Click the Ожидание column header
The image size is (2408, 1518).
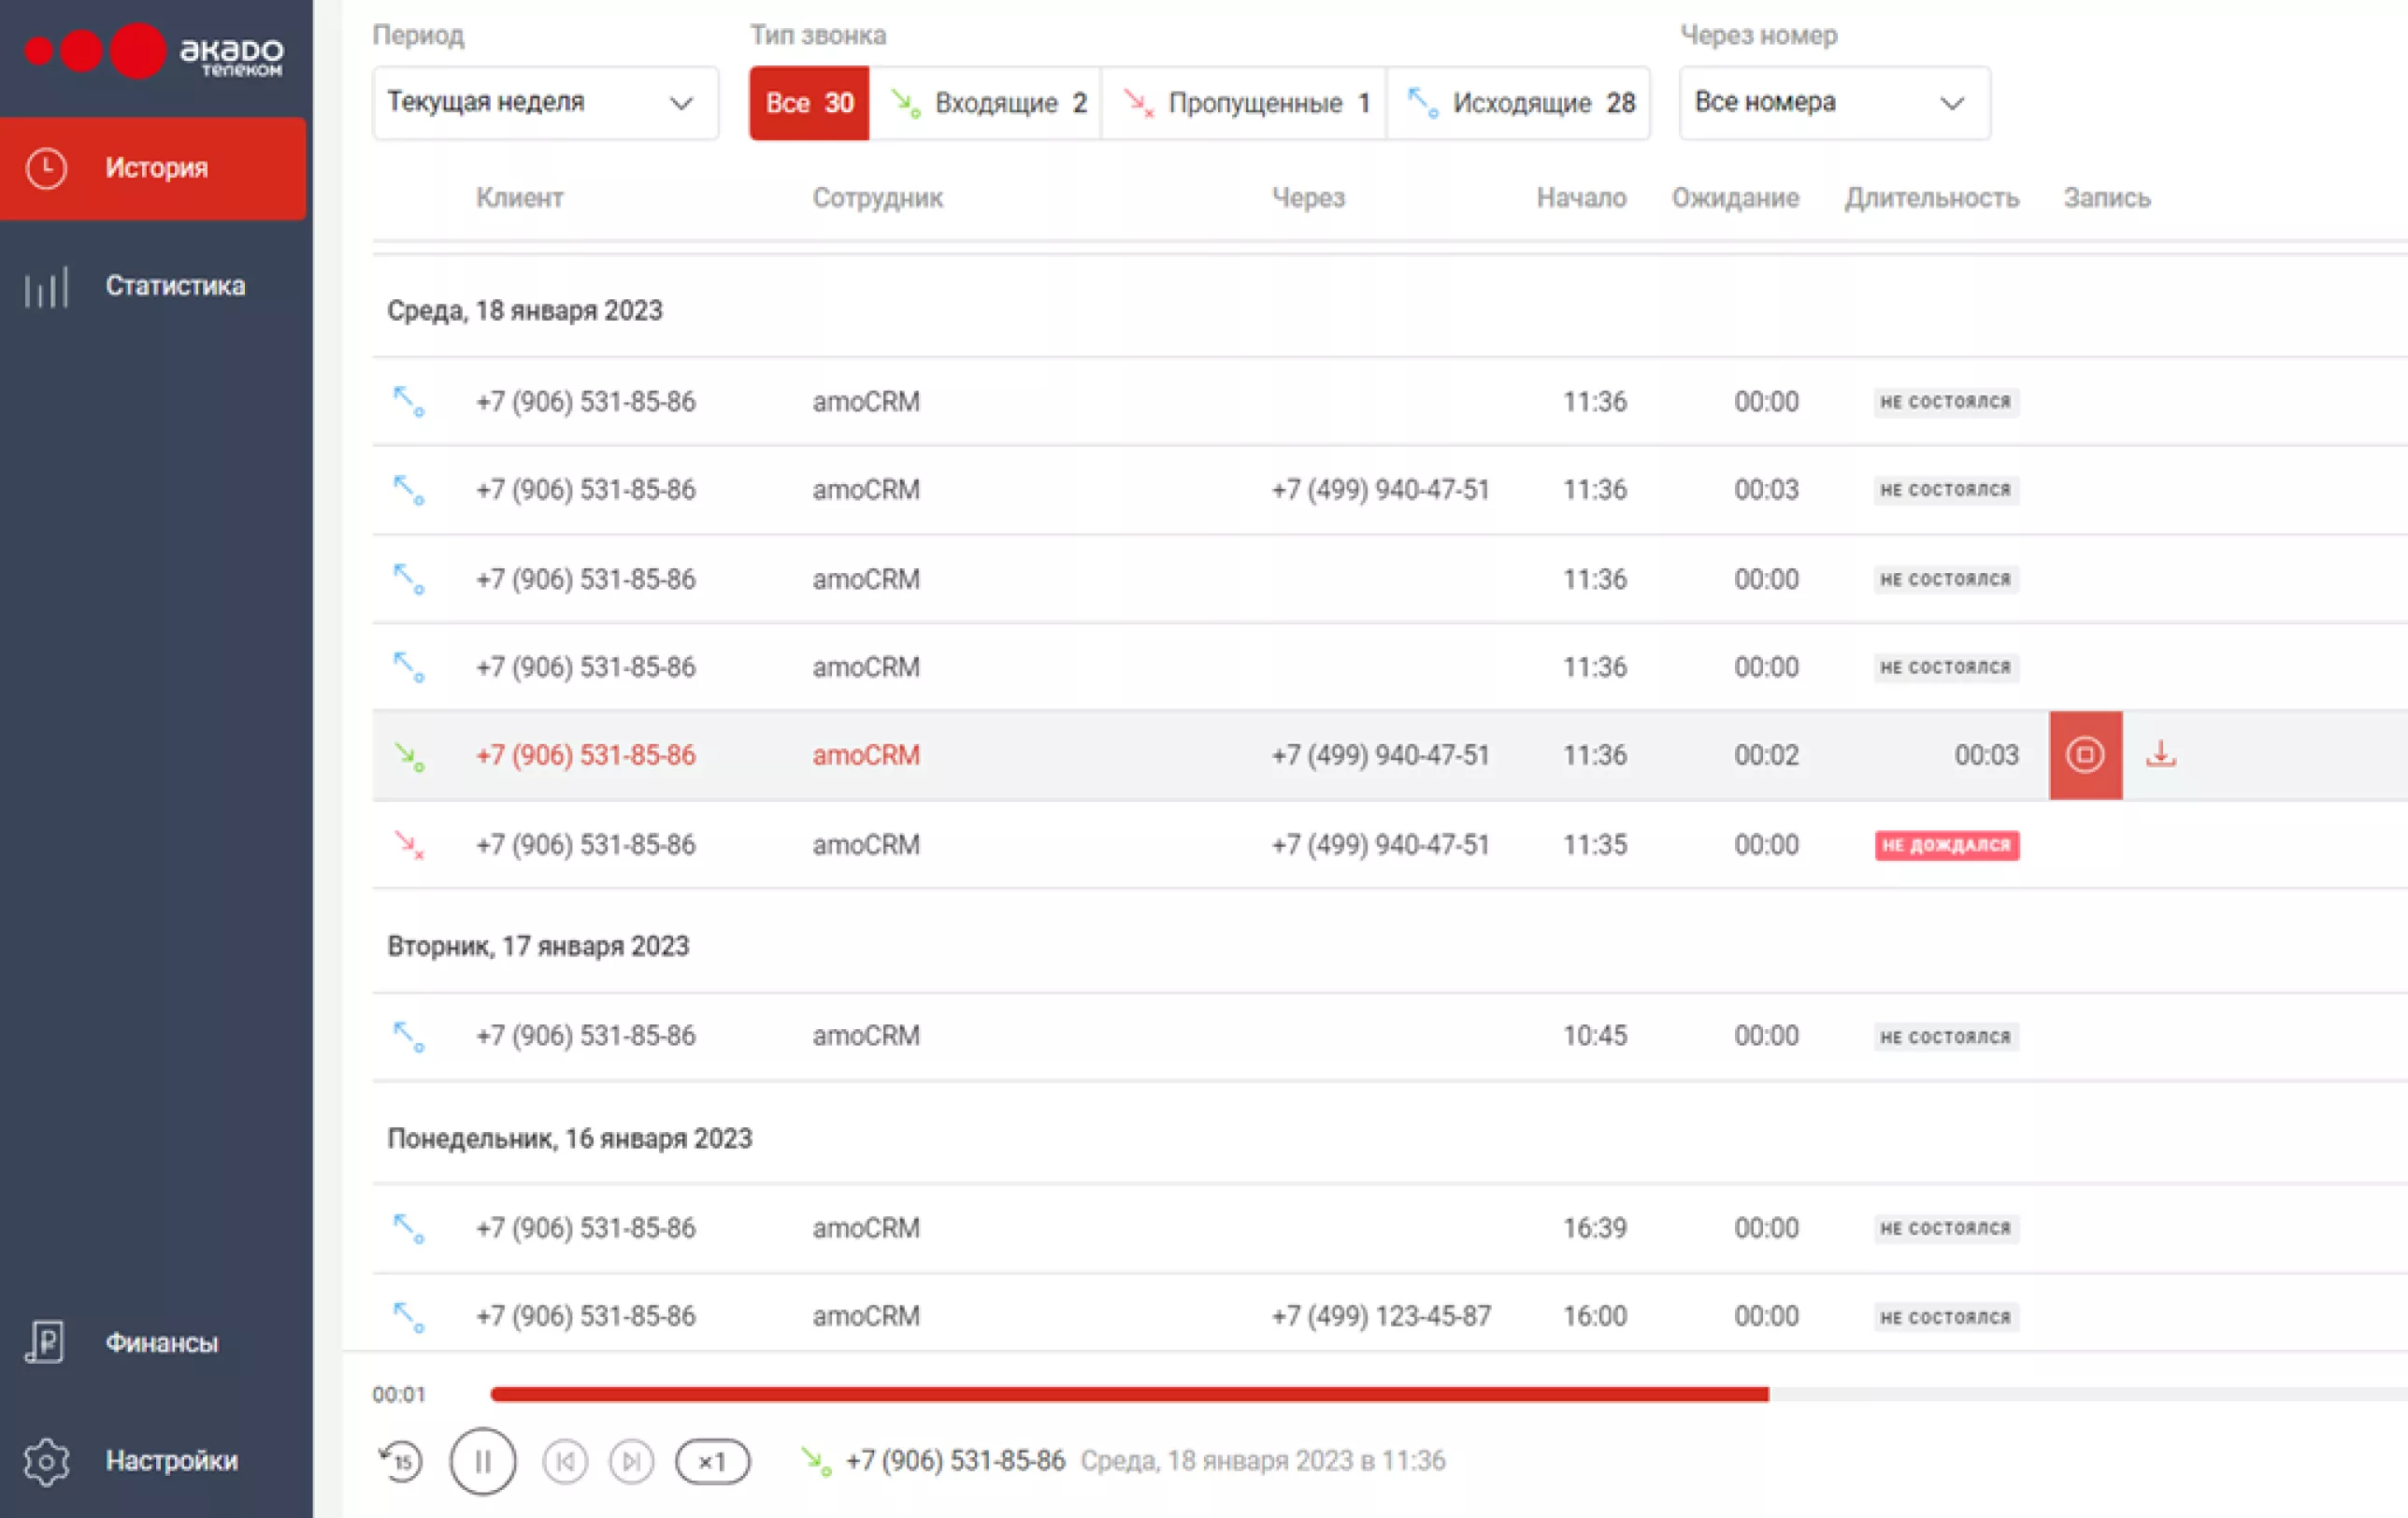1735,197
